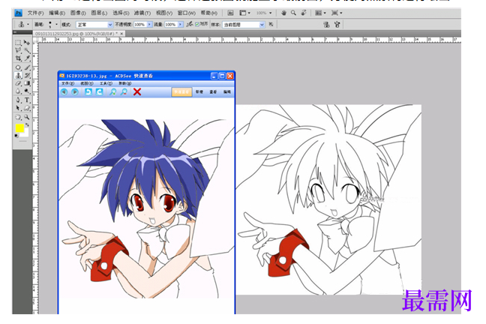
Task: Select the Path Selection tool
Action: (18, 108)
